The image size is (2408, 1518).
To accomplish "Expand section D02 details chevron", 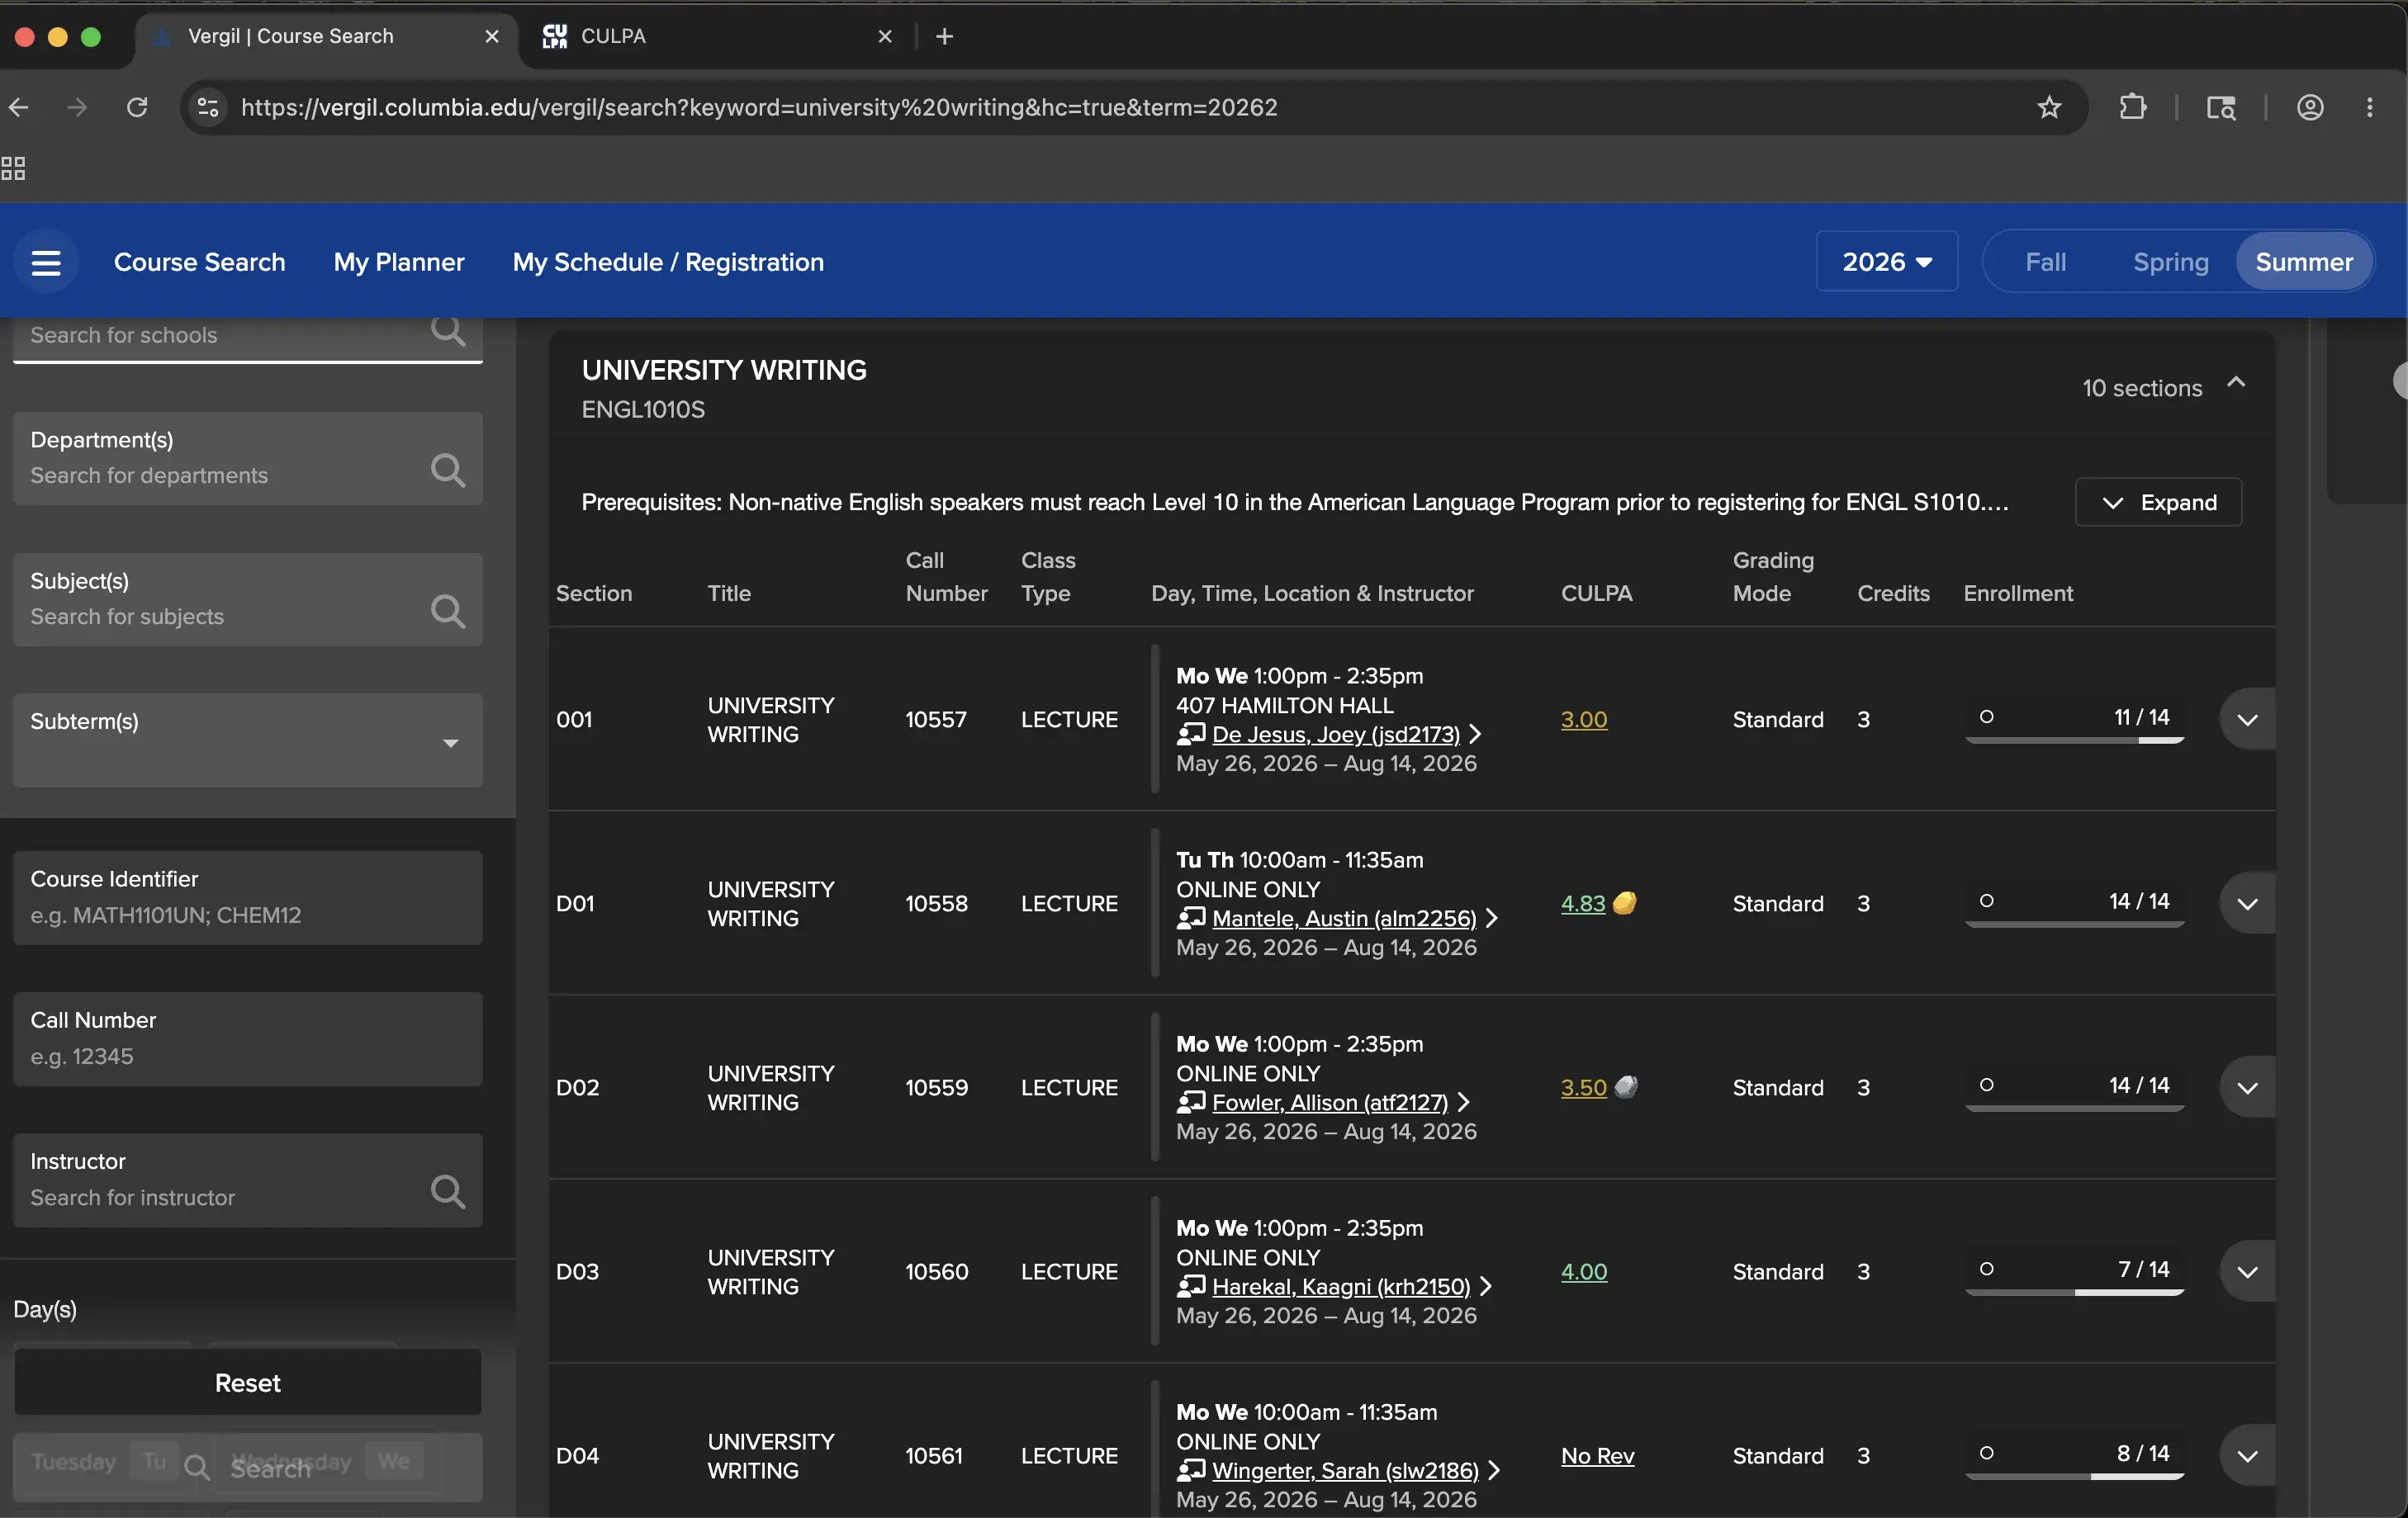I will pos(2247,1087).
